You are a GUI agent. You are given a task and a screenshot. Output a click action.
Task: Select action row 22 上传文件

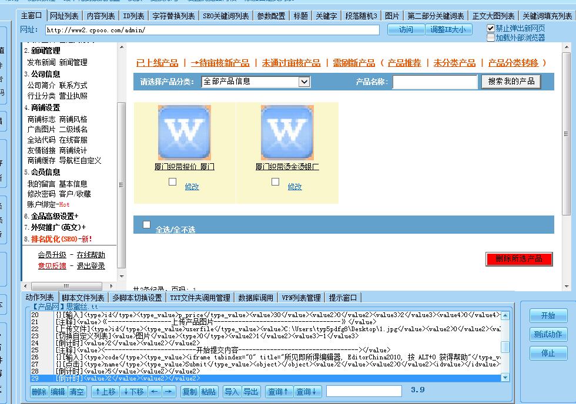(266, 329)
